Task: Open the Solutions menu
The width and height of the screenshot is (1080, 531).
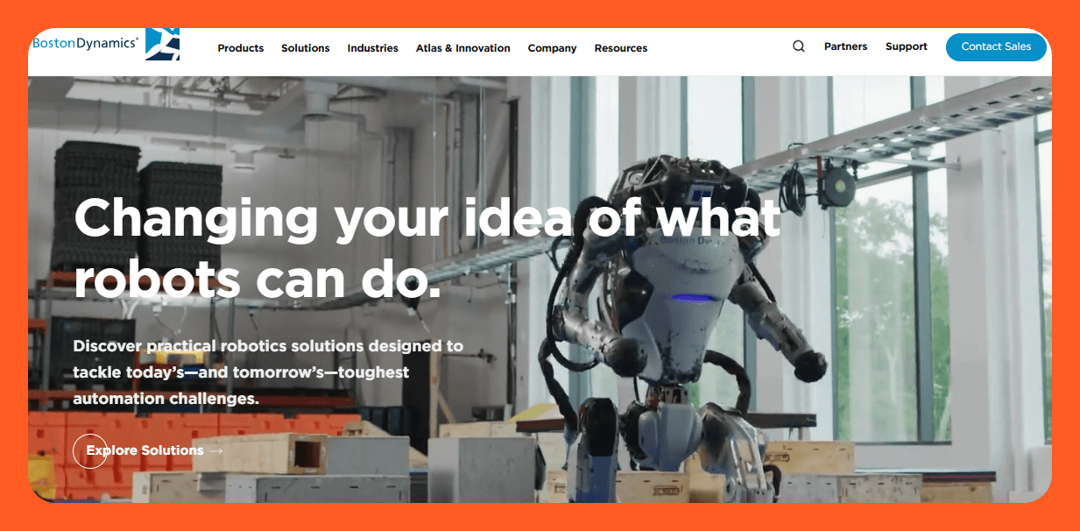Action: pyautogui.click(x=306, y=48)
